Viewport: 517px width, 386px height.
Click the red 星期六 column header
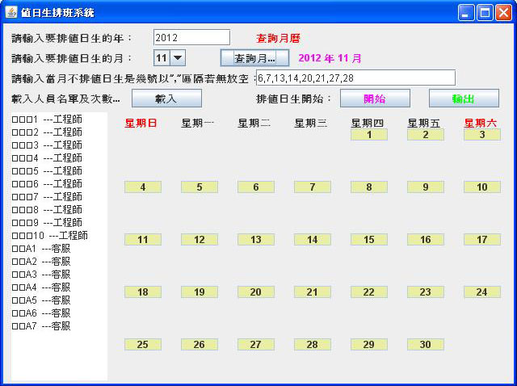(481, 124)
